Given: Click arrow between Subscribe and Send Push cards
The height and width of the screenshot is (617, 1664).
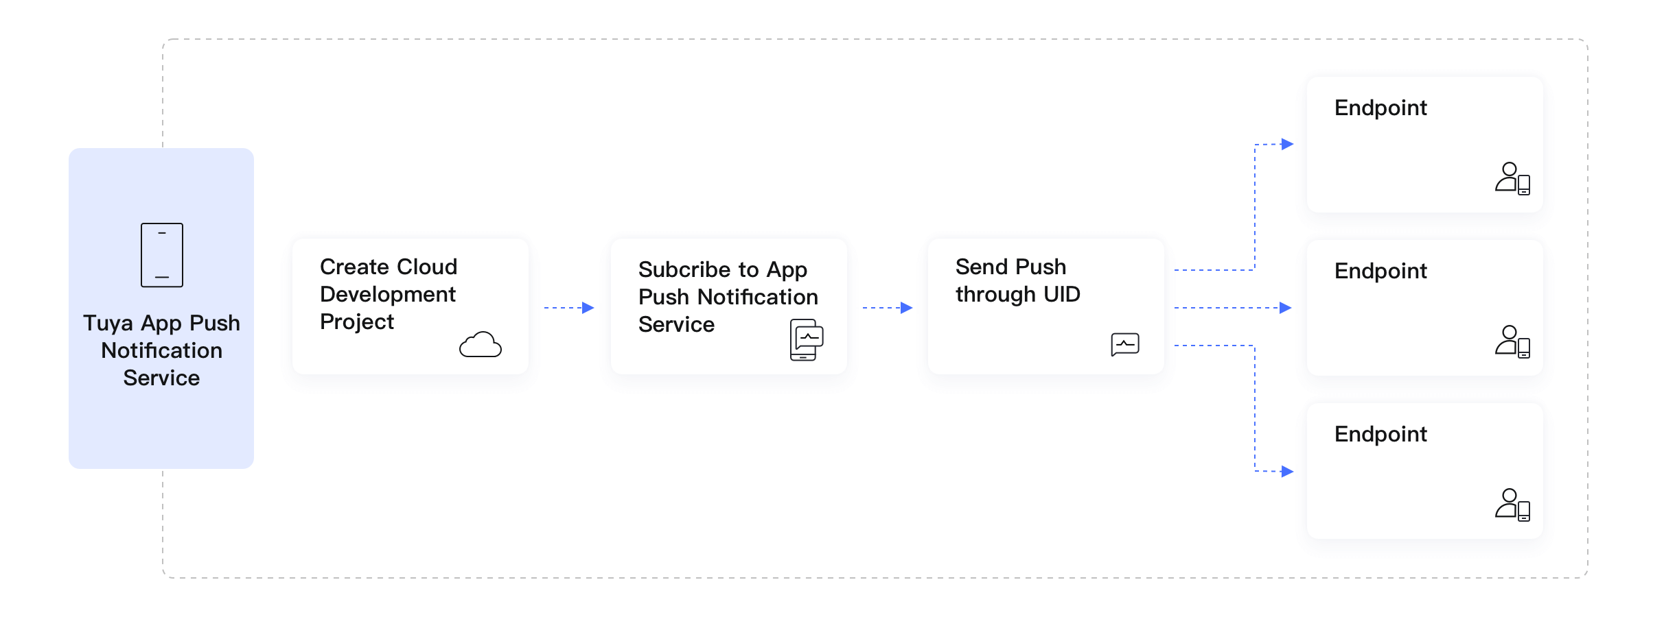Looking at the screenshot, I should 888,308.
